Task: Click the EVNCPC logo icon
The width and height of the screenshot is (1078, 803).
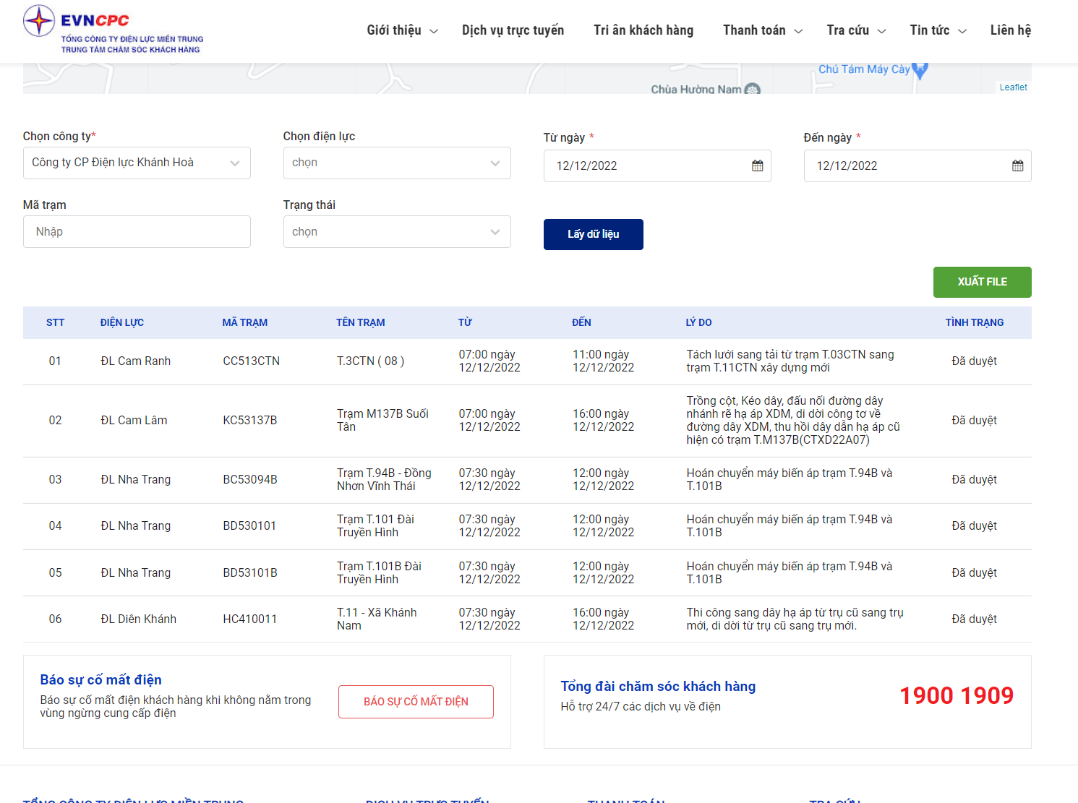Action: tap(39, 21)
